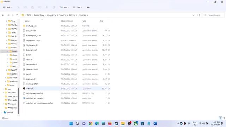
Task: Click the E: drive breadcrumb segment
Action: tap(29, 15)
